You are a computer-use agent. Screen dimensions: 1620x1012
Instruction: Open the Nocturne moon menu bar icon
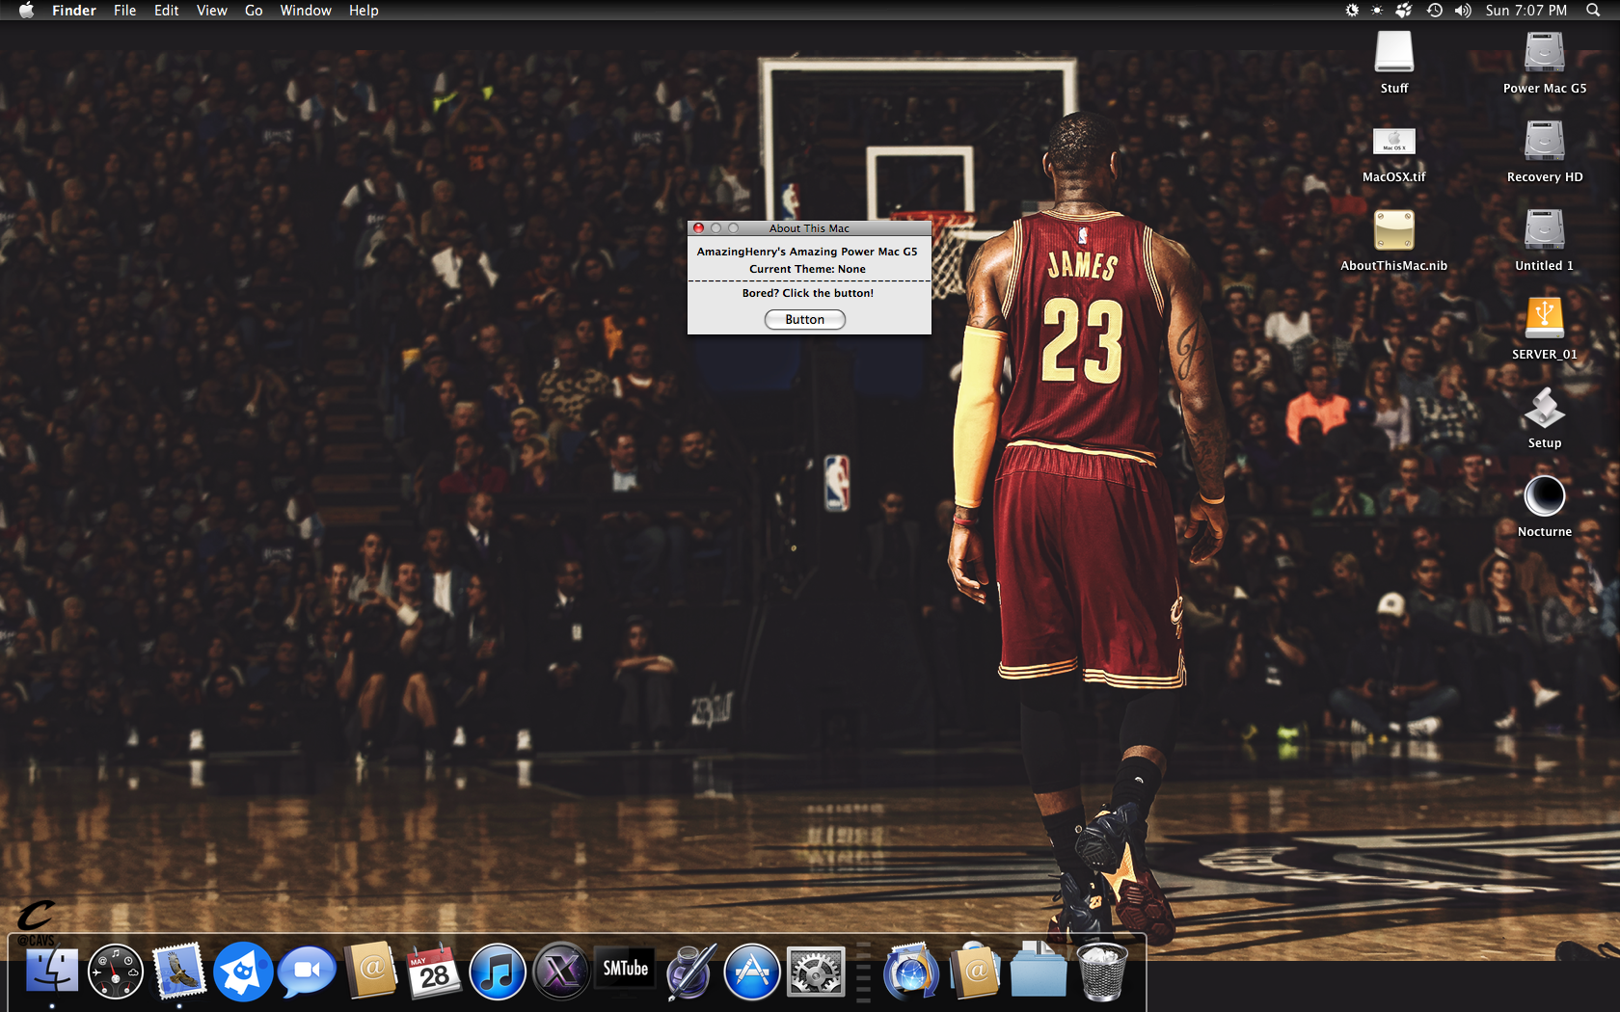(1352, 10)
